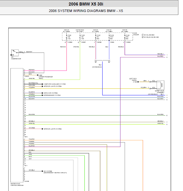
Task: Click the A/C compressor switch symbol
Action: 15,53
